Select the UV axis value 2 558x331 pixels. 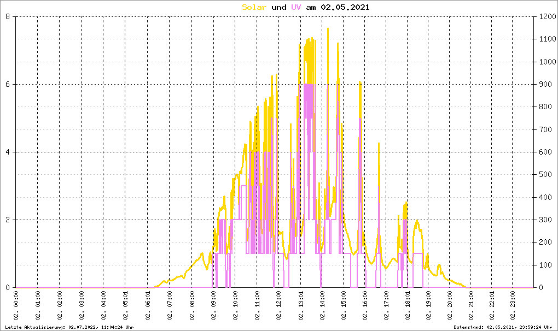tap(8, 220)
